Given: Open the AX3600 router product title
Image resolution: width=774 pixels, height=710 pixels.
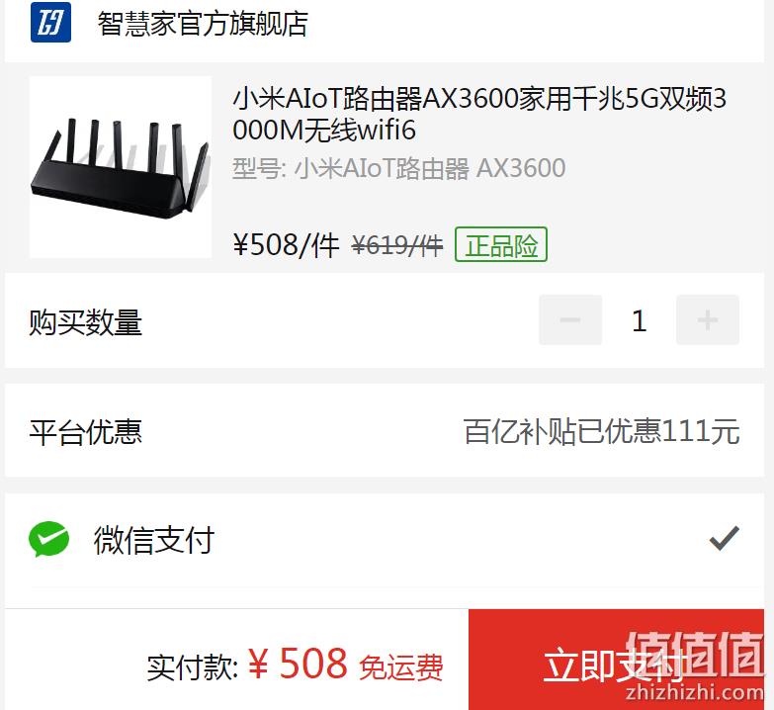Looking at the screenshot, I should click(479, 114).
